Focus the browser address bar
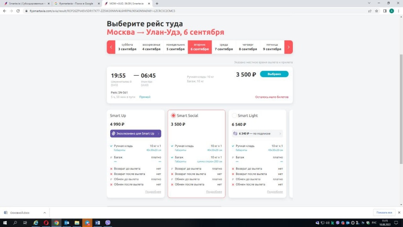Screen dimensions: 403x227 195,11
